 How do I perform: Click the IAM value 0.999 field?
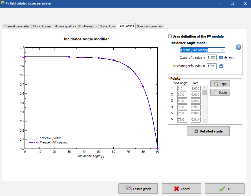click(x=196, y=95)
